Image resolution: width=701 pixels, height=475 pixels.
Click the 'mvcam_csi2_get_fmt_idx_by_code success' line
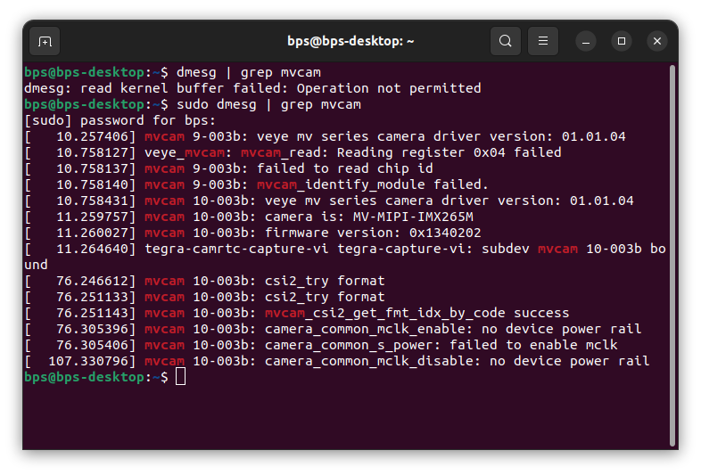click(x=416, y=313)
